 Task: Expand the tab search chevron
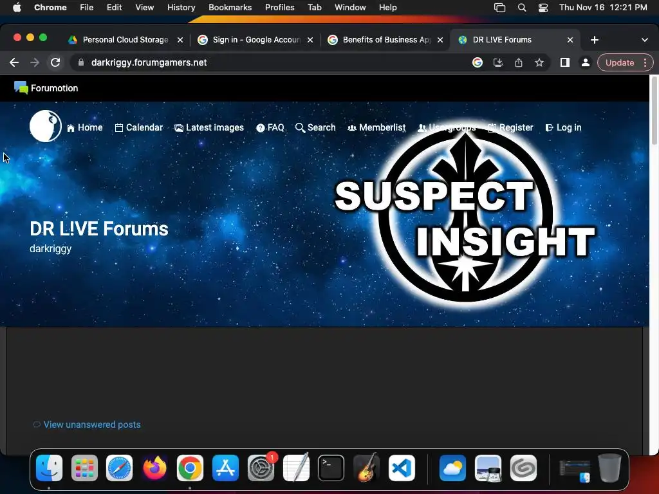(644, 40)
